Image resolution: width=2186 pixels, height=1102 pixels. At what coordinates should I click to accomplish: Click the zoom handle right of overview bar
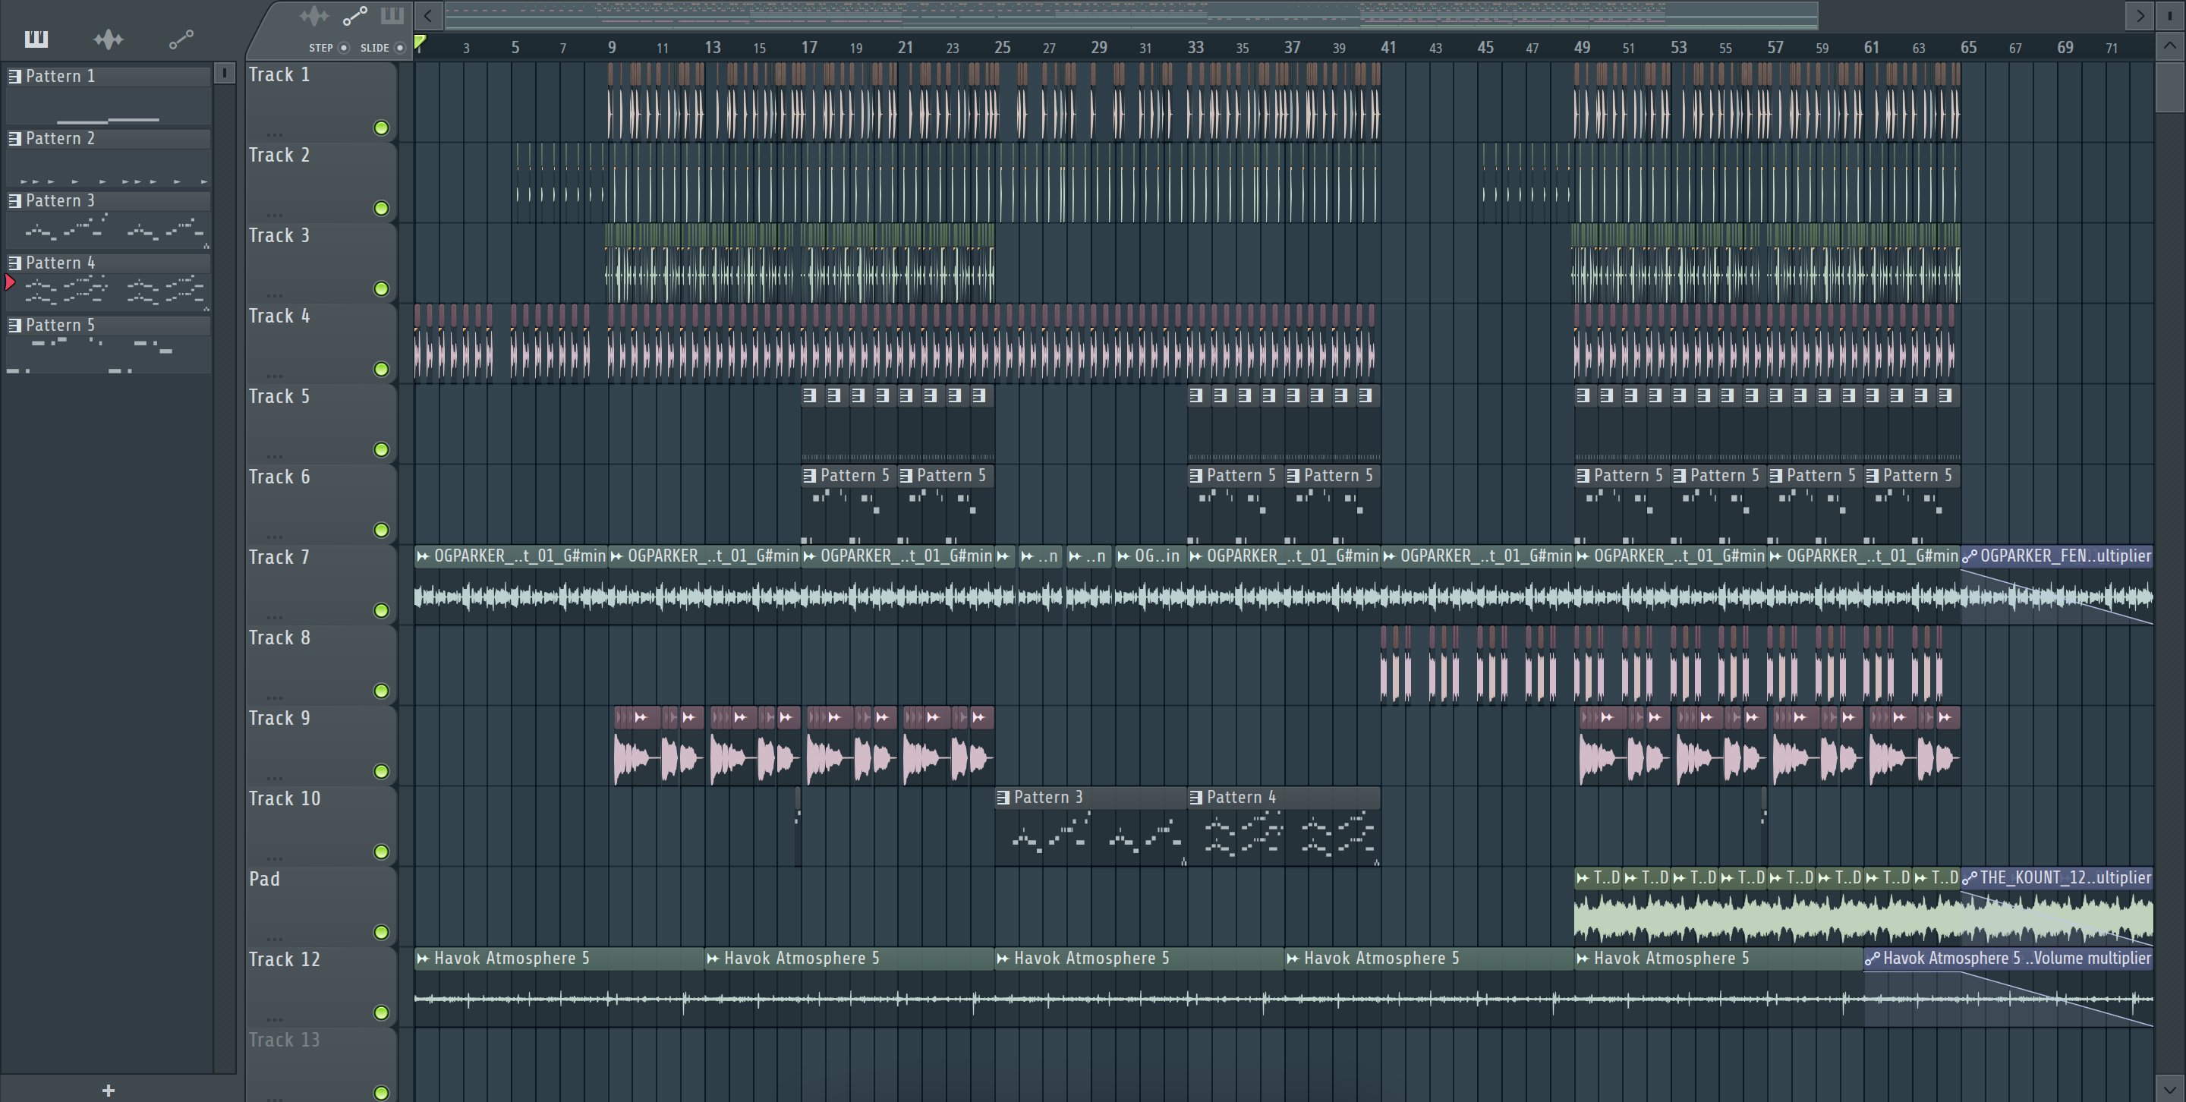(x=2169, y=15)
